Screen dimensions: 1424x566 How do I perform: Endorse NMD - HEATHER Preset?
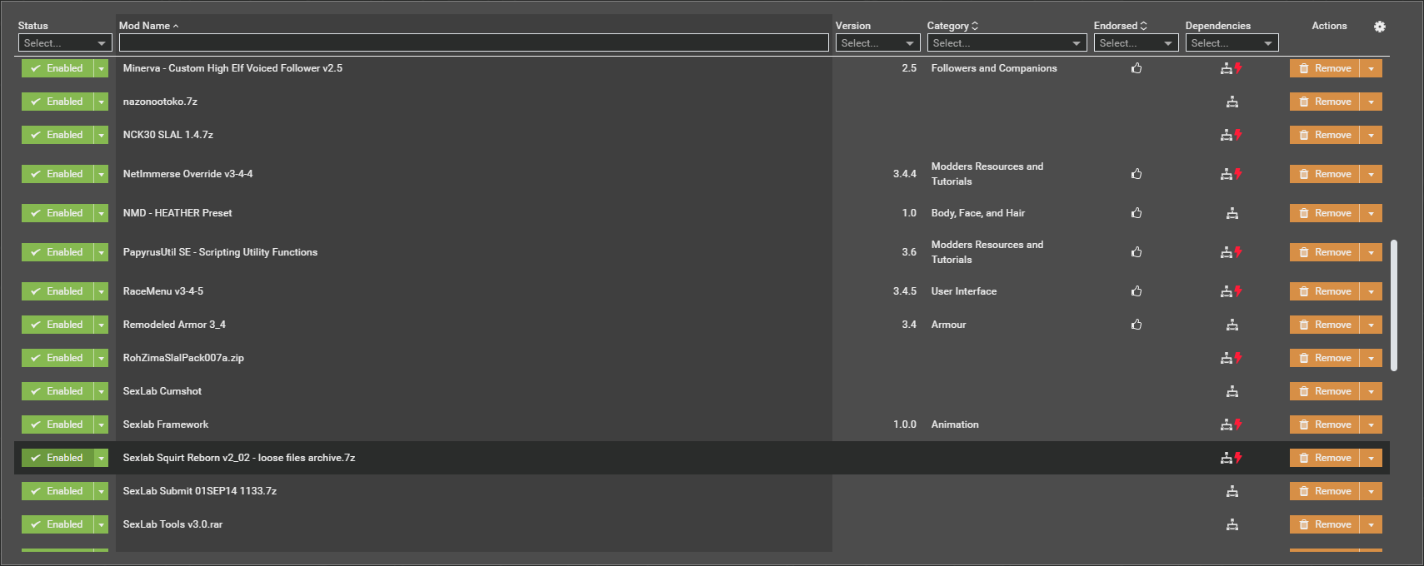(x=1137, y=213)
